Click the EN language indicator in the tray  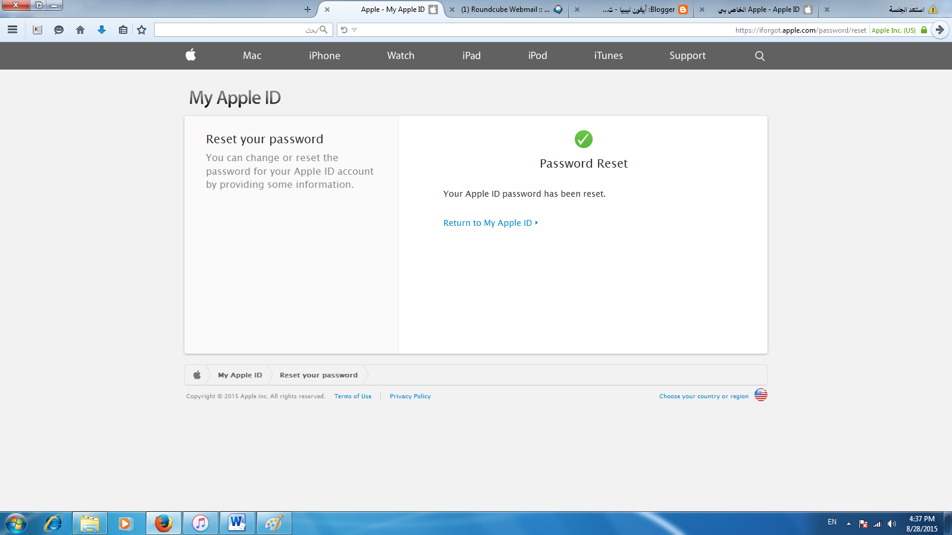pyautogui.click(x=832, y=522)
